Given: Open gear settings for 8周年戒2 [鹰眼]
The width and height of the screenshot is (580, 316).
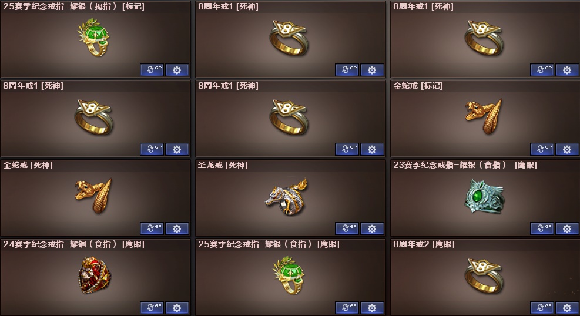Looking at the screenshot, I should [567, 308].
